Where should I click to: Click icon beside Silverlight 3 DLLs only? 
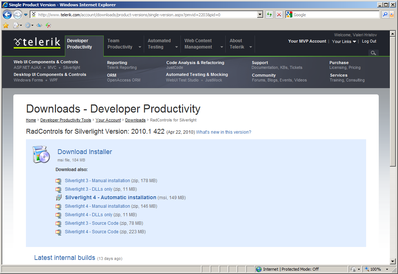point(59,190)
